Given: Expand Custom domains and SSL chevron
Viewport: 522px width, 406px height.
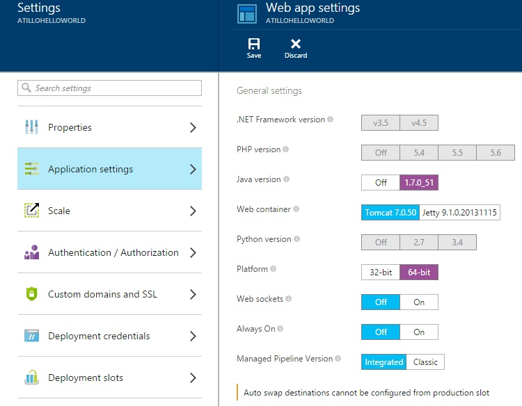Looking at the screenshot, I should pyautogui.click(x=193, y=294).
